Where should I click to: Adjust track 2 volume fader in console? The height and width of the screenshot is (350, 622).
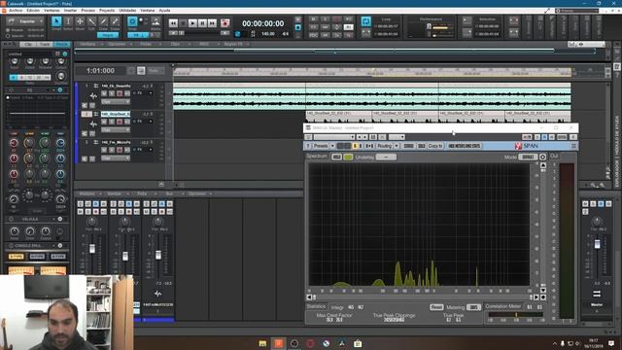[125, 256]
